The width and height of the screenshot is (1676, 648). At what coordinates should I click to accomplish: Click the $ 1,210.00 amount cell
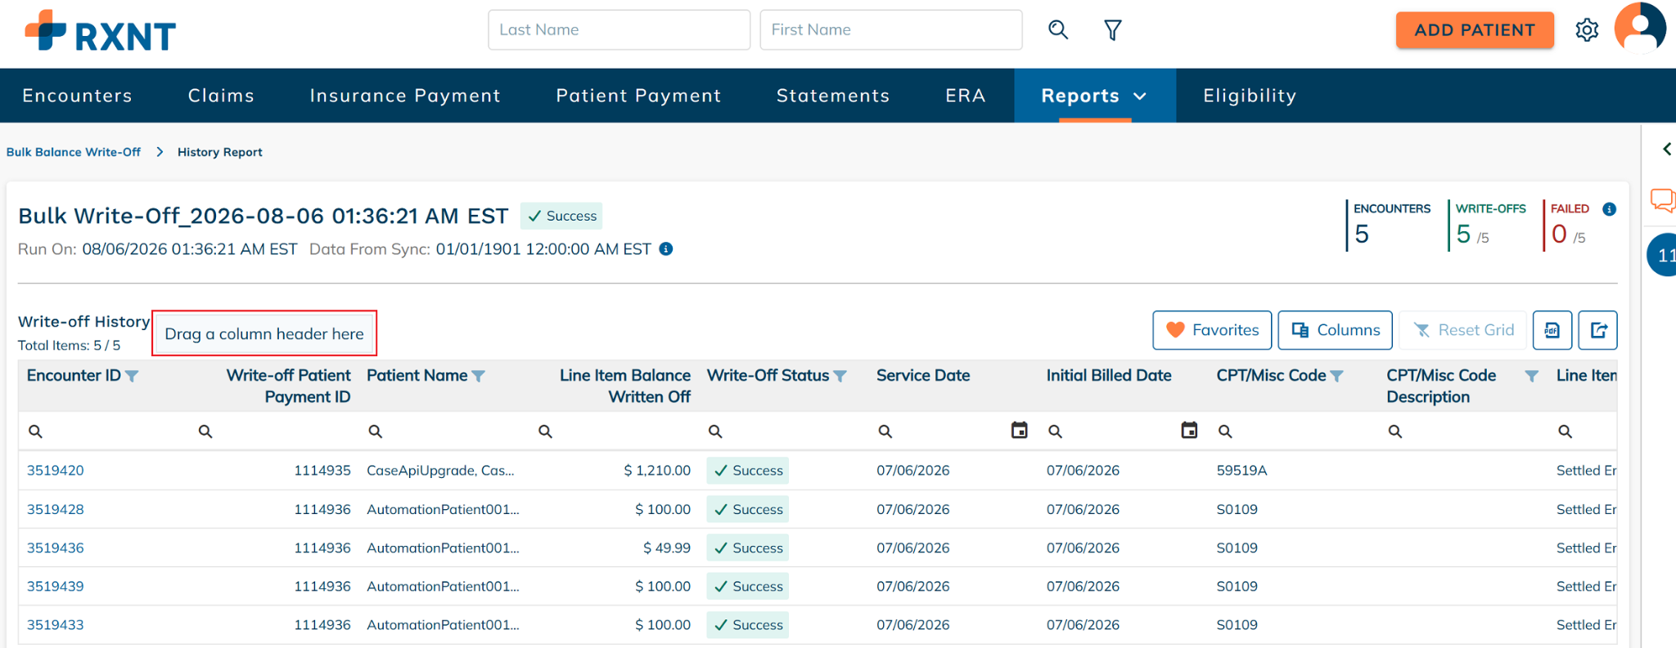tap(657, 471)
